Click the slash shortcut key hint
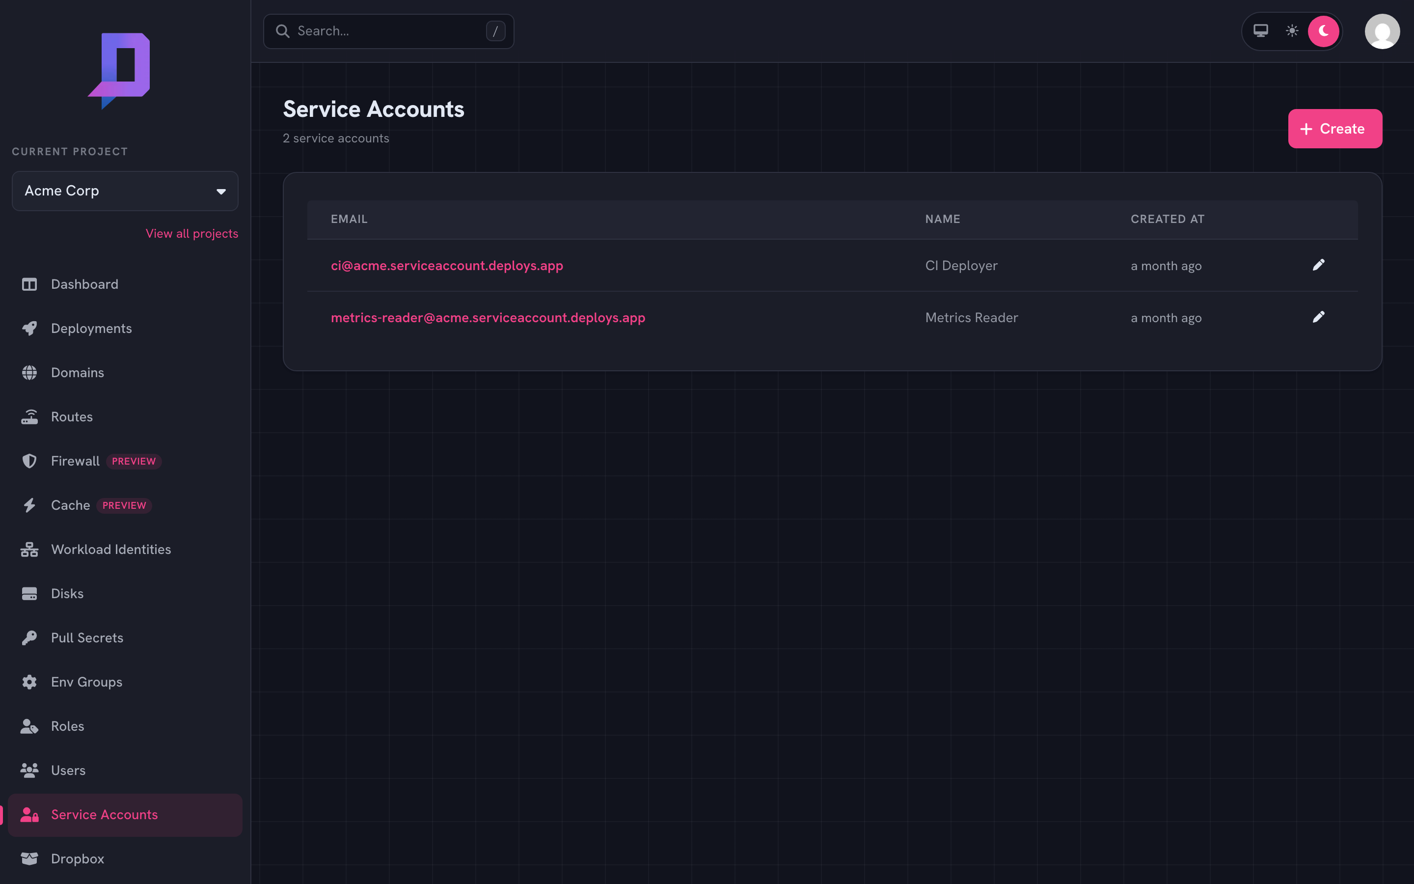Screen dimensions: 1414x884 [x=495, y=31]
